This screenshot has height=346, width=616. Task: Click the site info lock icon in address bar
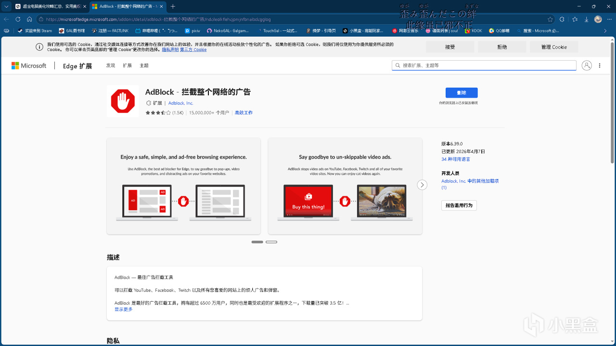click(x=41, y=19)
